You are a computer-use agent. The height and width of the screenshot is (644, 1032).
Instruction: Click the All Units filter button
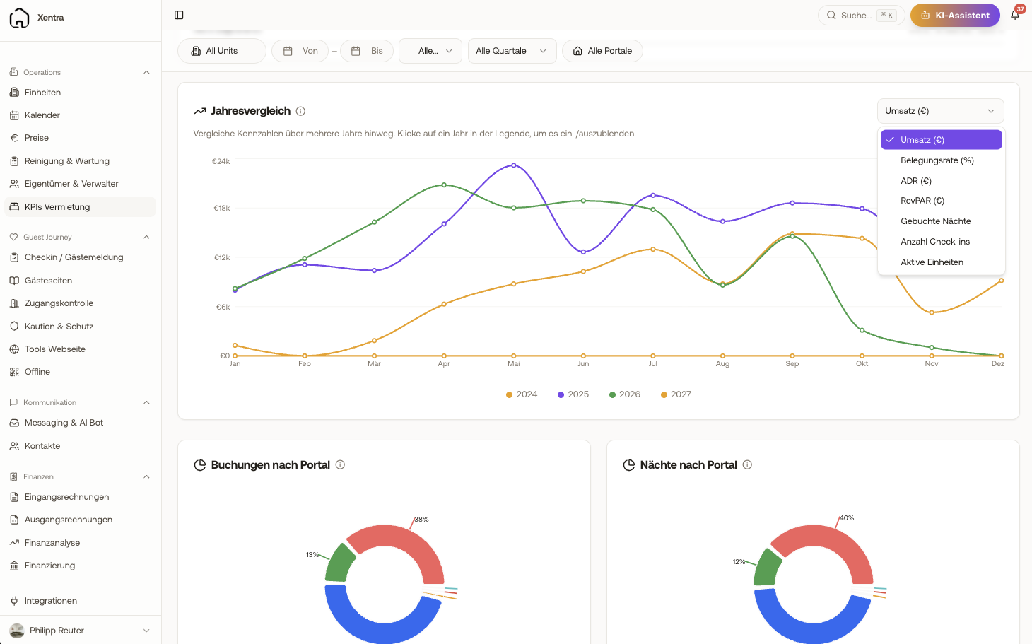pos(221,51)
